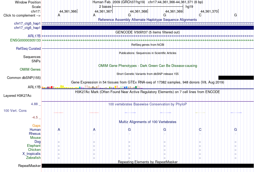Open the GTEx 'Gene Expression in 54 tissues' title

click(x=148, y=82)
